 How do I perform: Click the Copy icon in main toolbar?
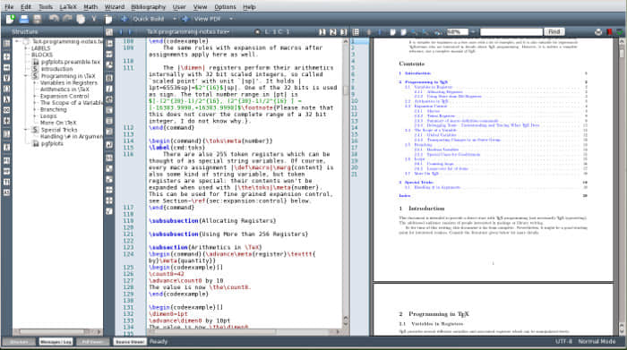tap(81, 19)
